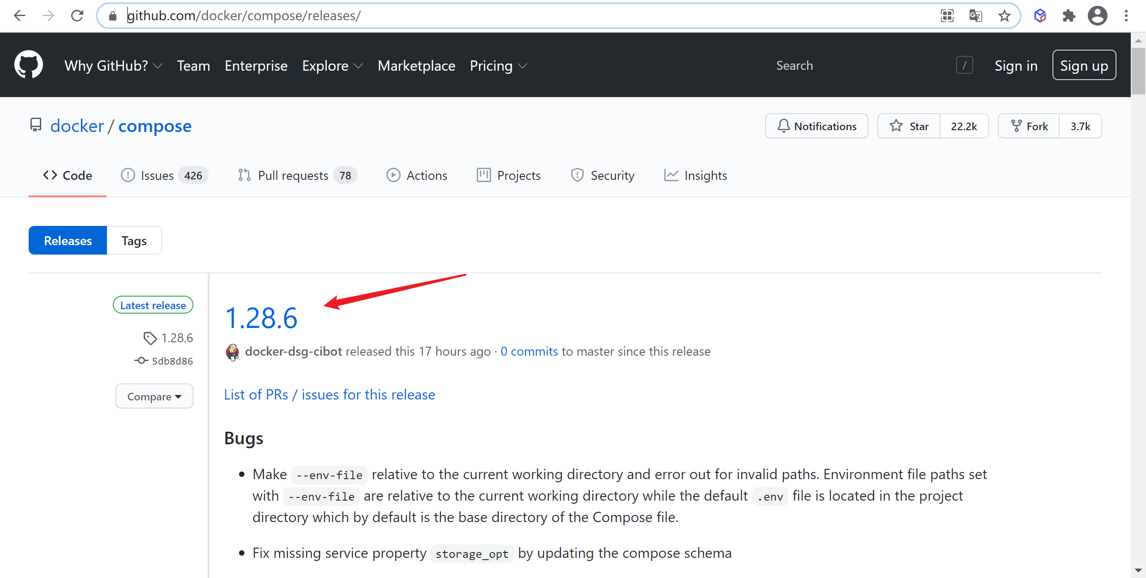Expand the Explore menu
Image resolution: width=1146 pixels, height=578 pixels.
332,65
